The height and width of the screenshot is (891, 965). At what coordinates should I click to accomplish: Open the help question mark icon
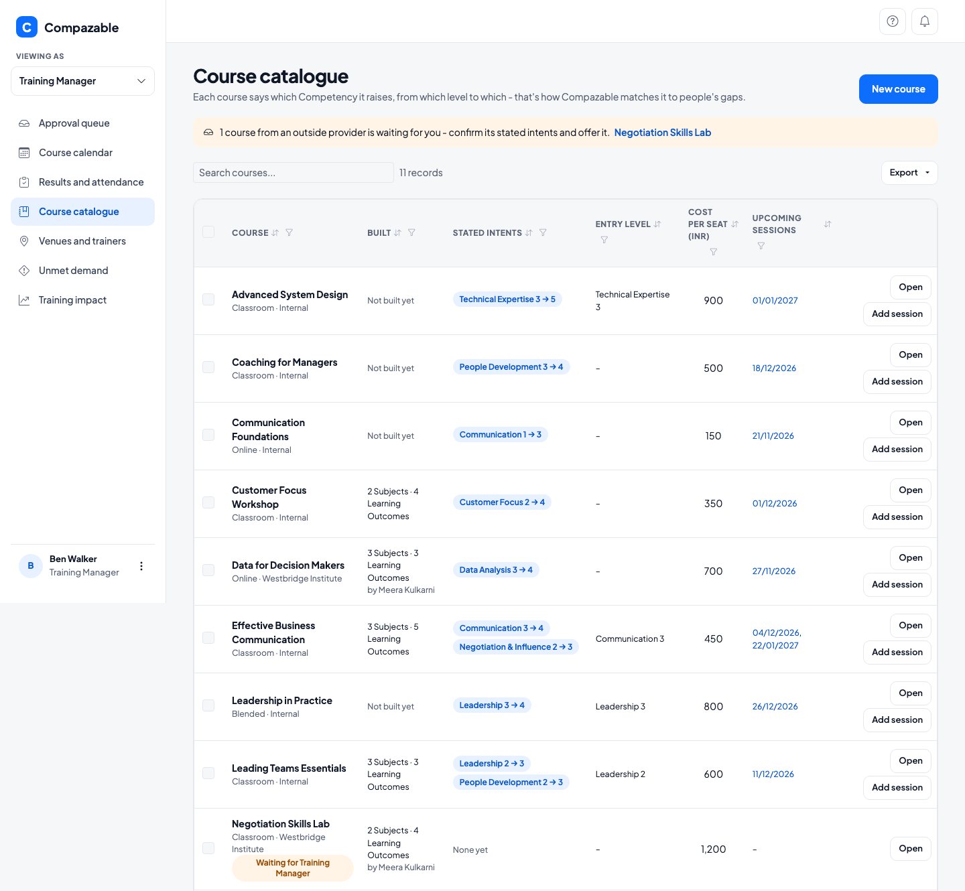892,21
